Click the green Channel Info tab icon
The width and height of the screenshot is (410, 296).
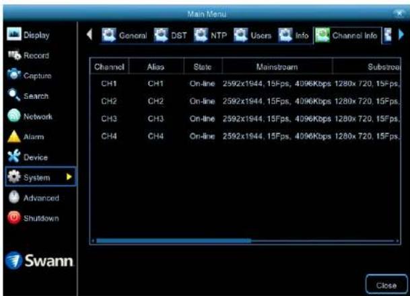tap(322, 35)
